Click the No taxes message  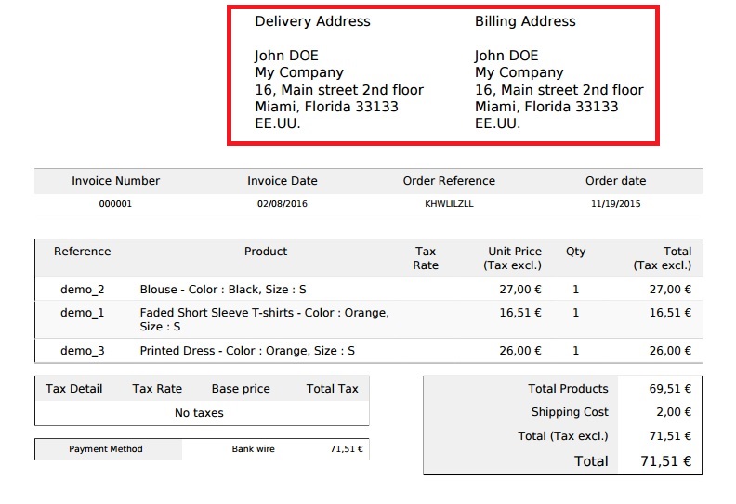tap(199, 413)
